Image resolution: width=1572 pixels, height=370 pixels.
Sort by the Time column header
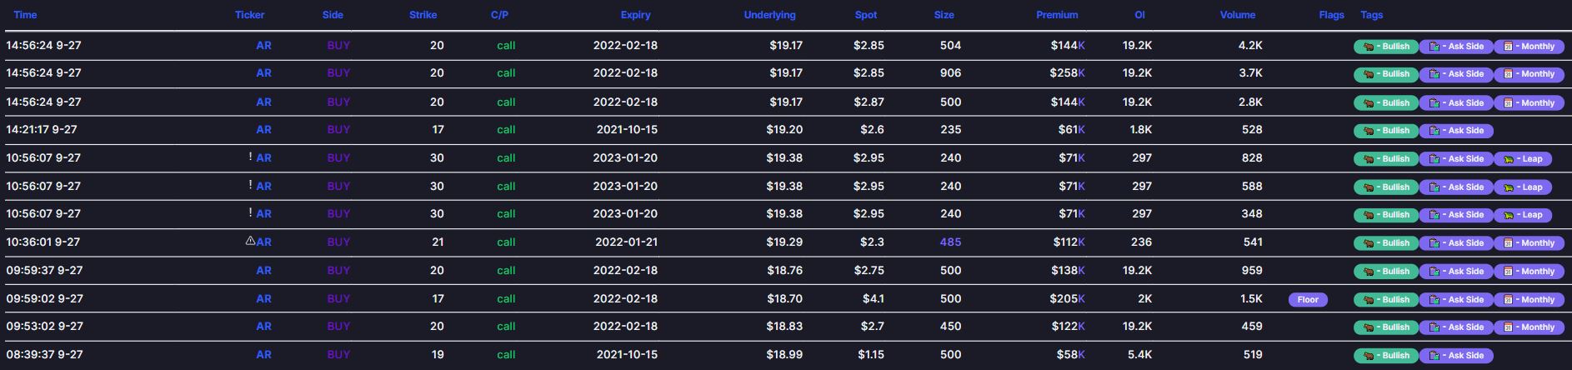25,15
